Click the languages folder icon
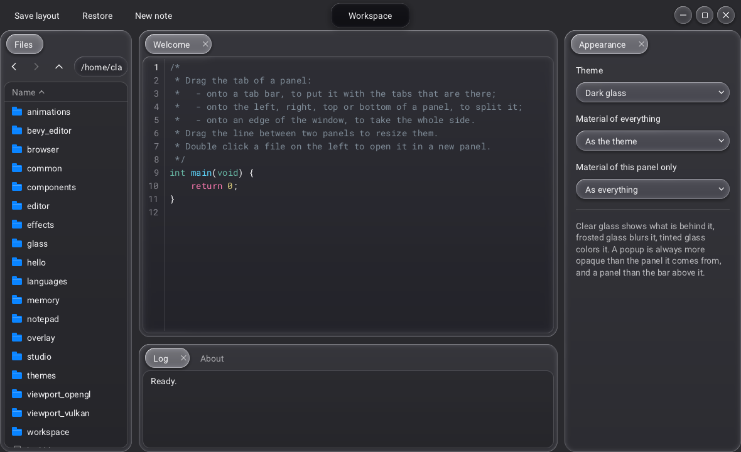The width and height of the screenshot is (741, 452). click(17, 281)
